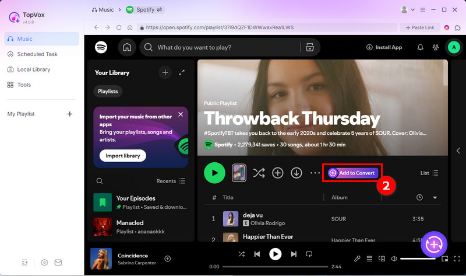Image resolution: width=466 pixels, height=276 pixels.
Task: Click Install App
Action: tap(384, 47)
